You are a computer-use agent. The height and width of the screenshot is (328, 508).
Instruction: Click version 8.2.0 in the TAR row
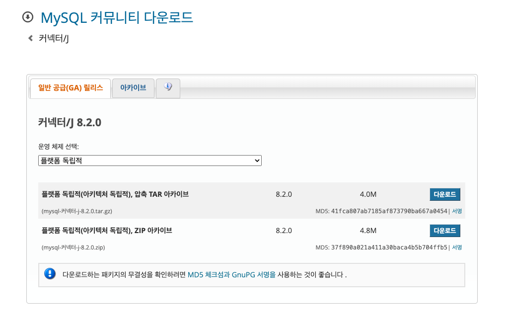(284, 194)
